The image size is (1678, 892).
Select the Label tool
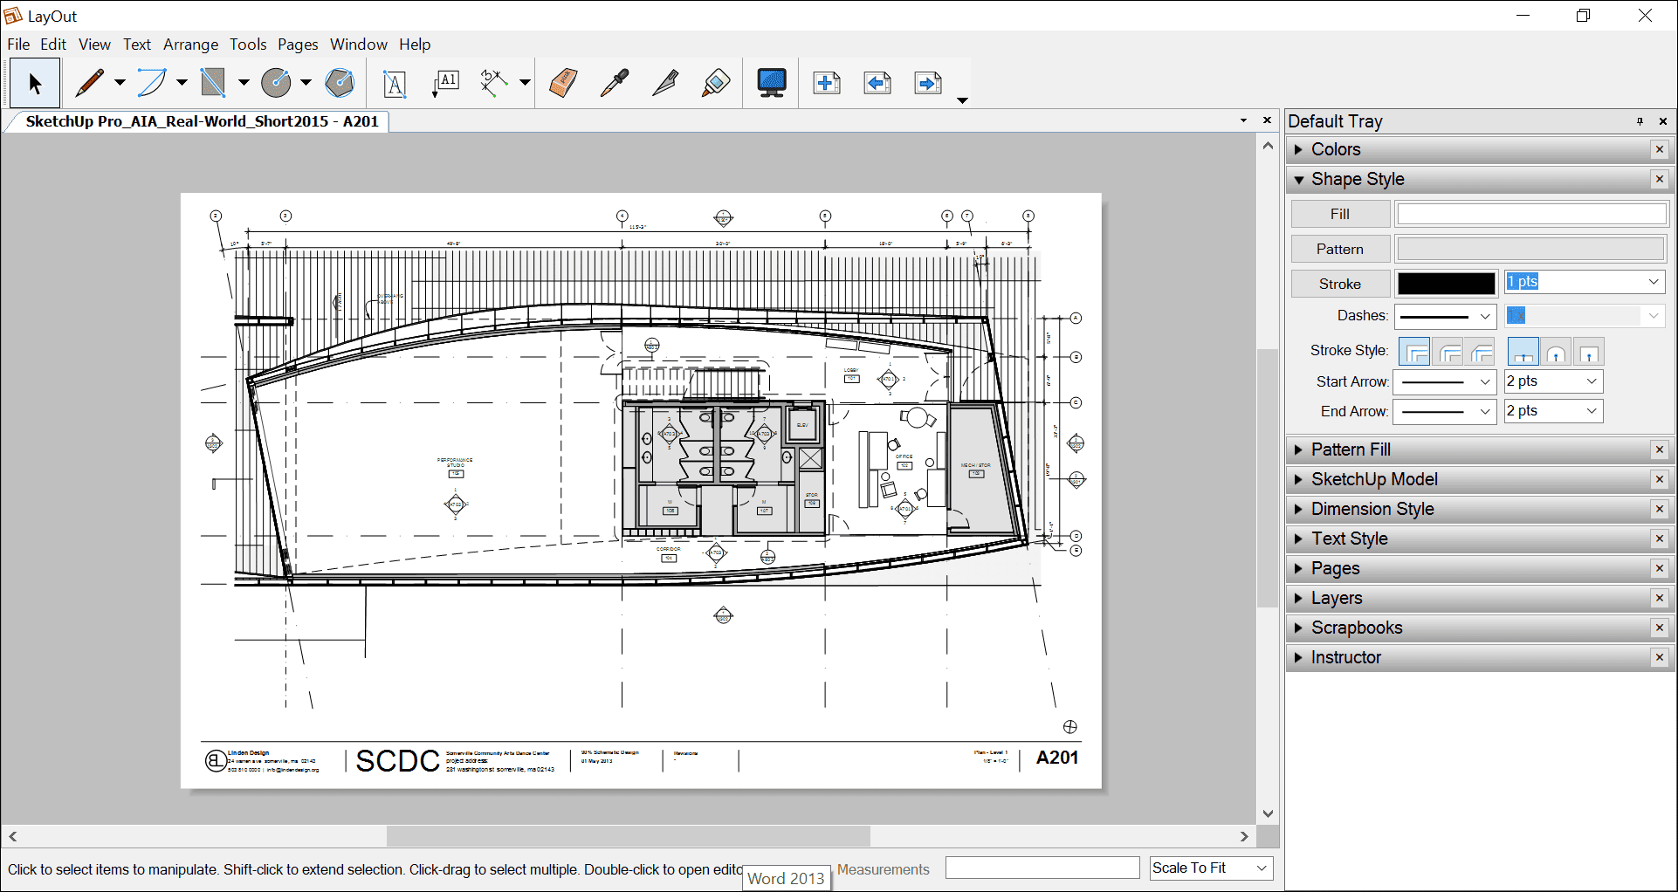tap(445, 83)
